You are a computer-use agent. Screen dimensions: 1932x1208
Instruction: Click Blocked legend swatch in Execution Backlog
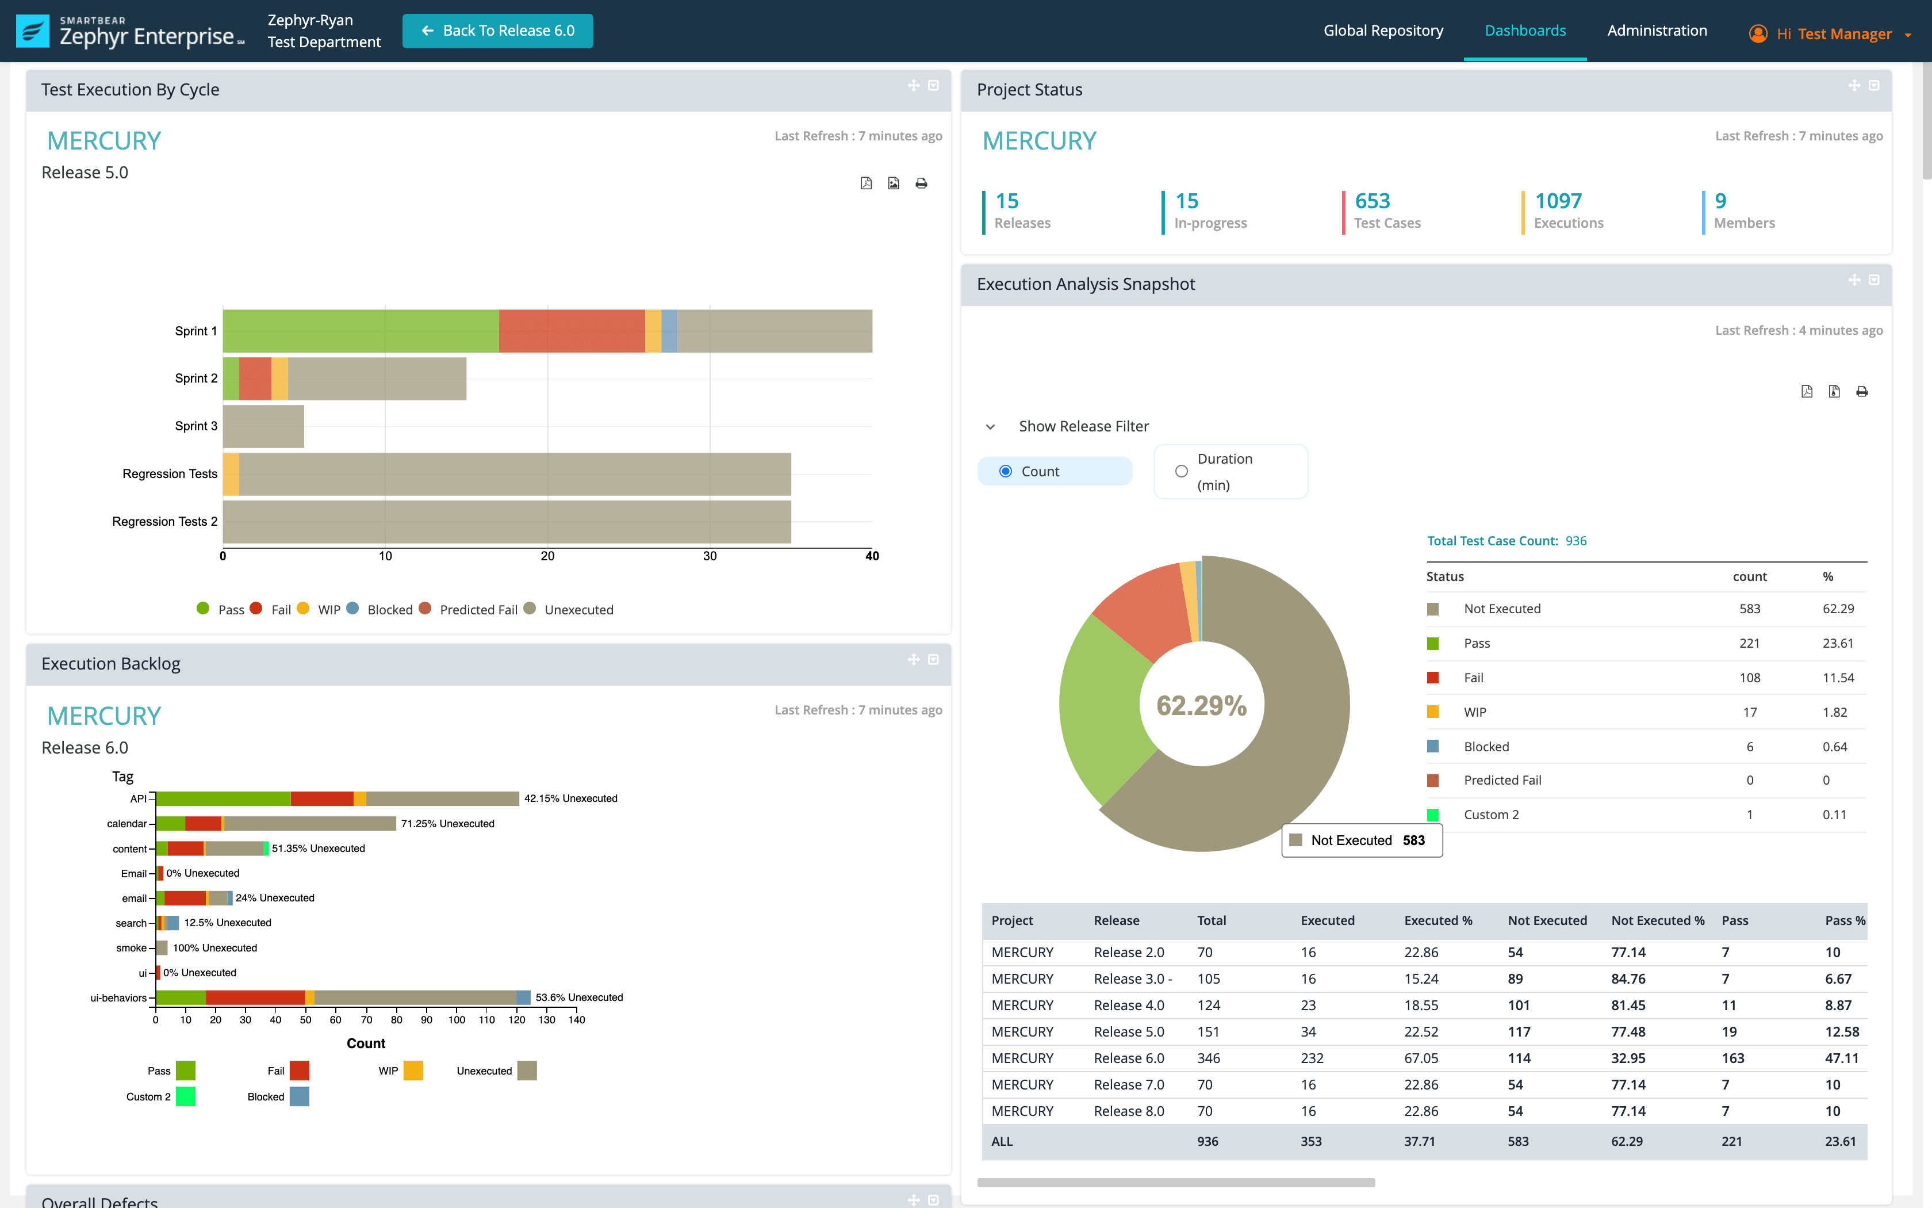coord(300,1097)
